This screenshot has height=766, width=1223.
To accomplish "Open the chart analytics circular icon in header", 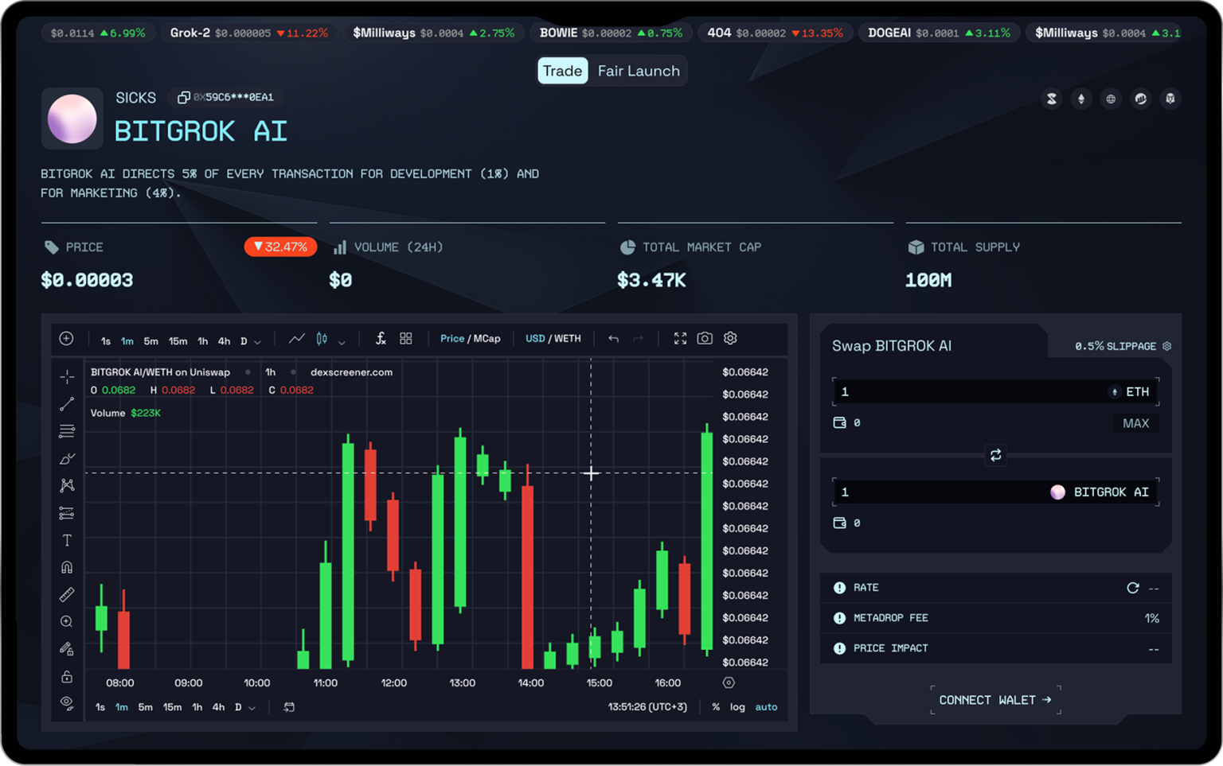I will point(1141,99).
